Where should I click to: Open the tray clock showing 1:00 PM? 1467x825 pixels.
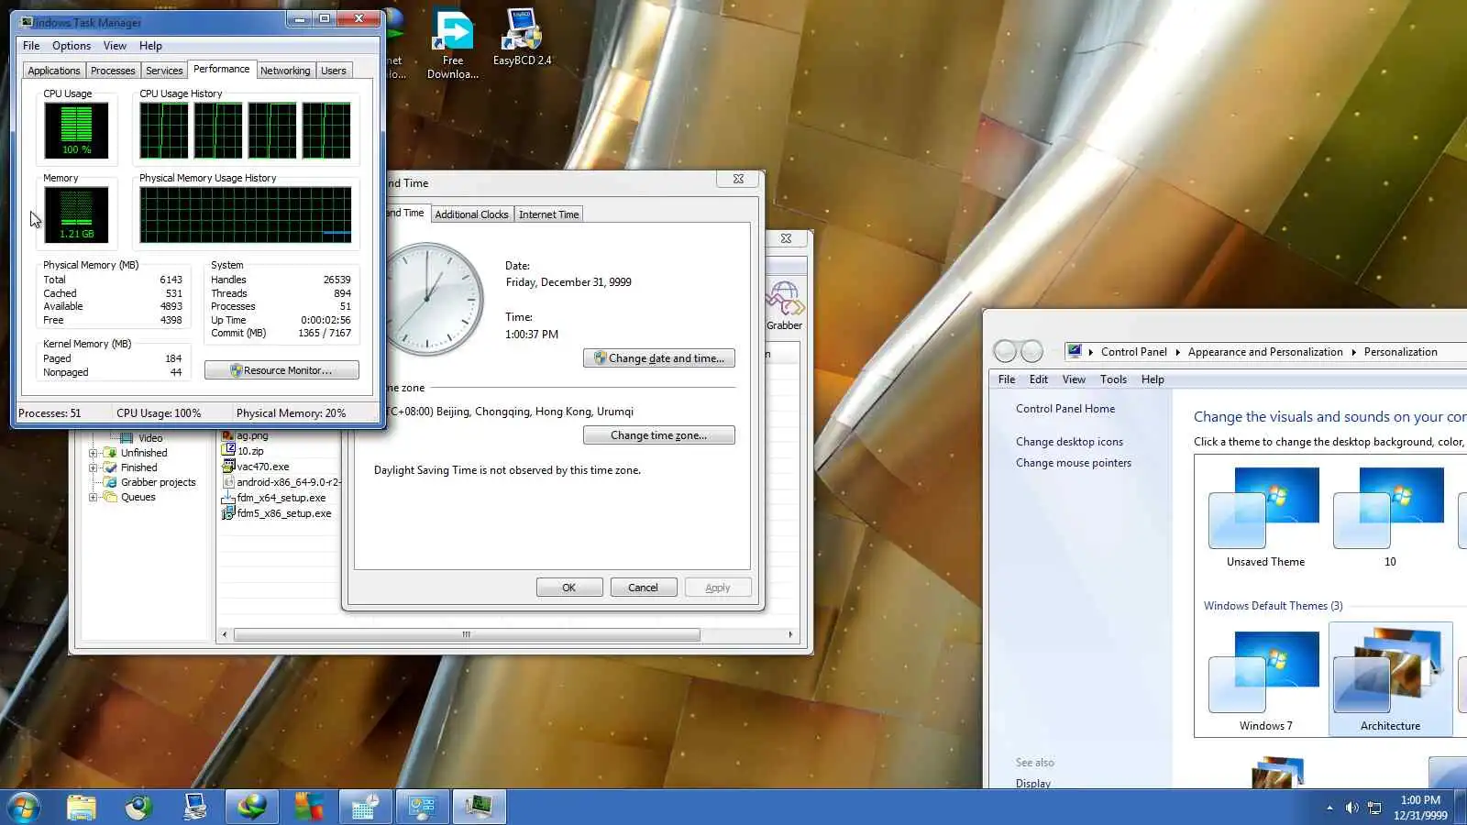tap(1420, 808)
